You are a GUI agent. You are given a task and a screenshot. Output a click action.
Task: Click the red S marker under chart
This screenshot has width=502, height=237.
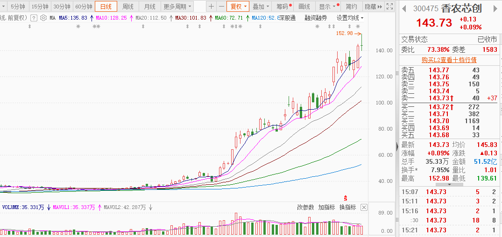click(346, 198)
